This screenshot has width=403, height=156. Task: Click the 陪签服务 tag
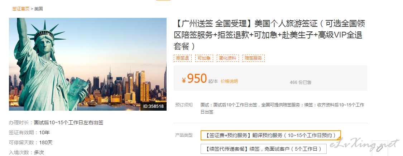coord(253,58)
